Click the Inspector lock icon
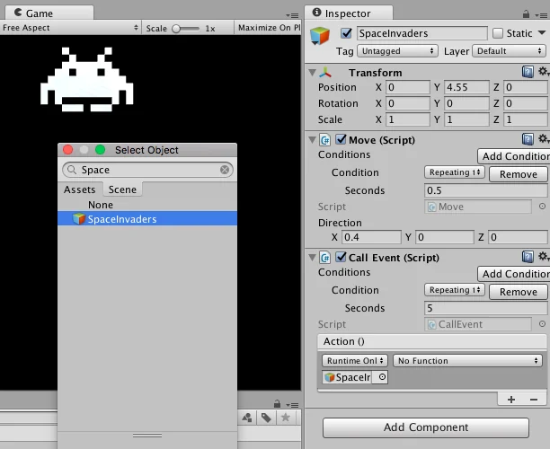The width and height of the screenshot is (550, 449). 526,14
